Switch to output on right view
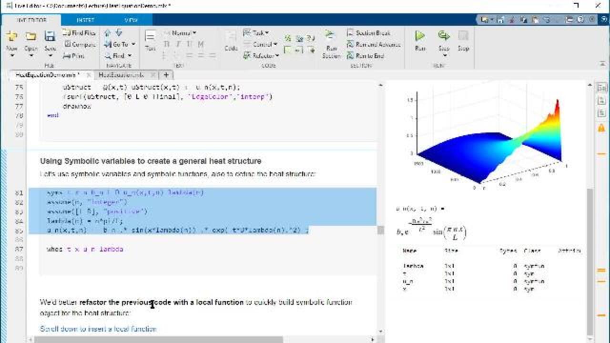610x343 pixels. 601,88
